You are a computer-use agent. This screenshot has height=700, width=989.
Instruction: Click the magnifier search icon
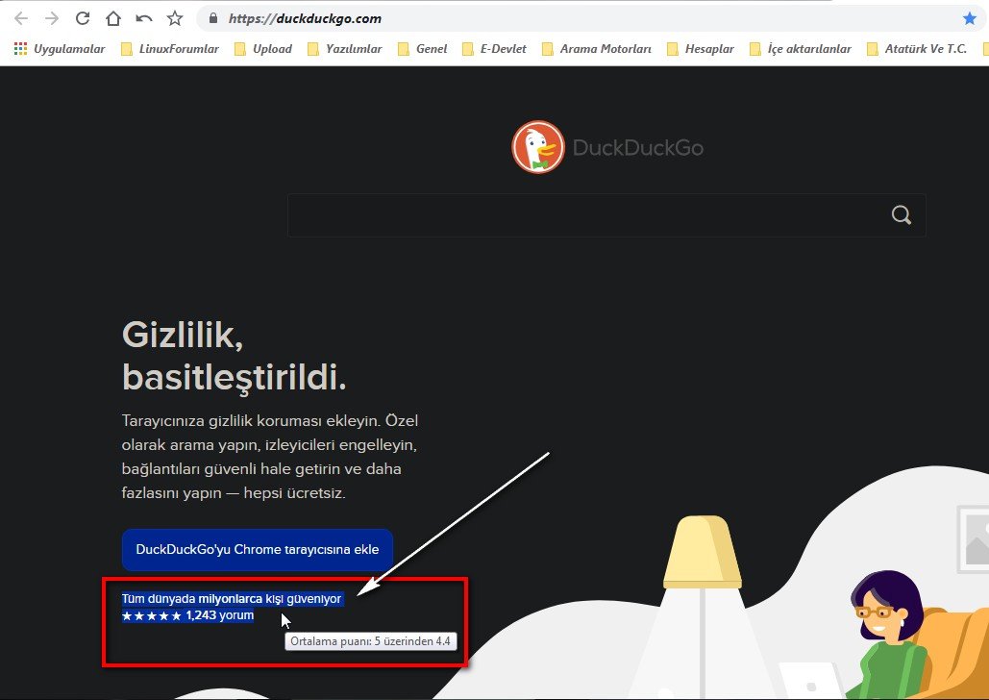tap(902, 215)
